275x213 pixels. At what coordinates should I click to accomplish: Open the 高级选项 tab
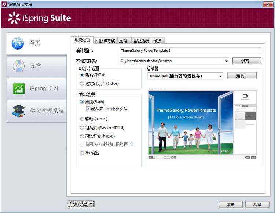tap(141, 40)
